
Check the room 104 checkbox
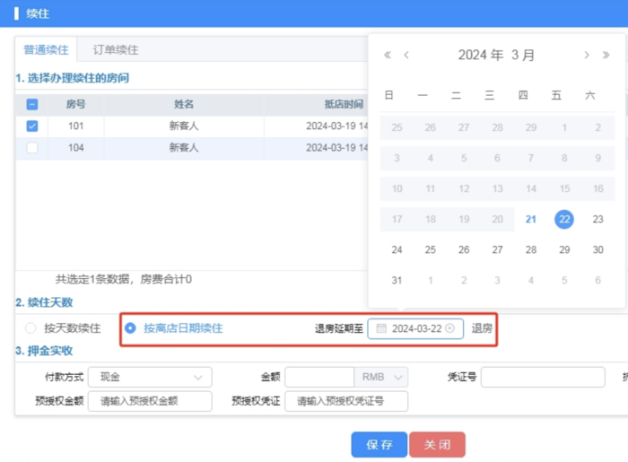click(32, 148)
